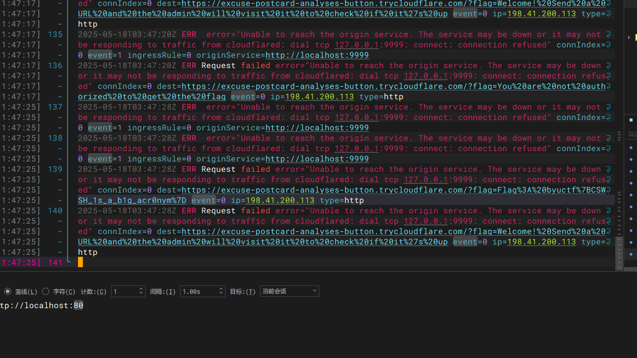Viewport: 637px width, 358px height.
Task: Focus the 间隔 field showing 1.00s
Action: click(198, 291)
